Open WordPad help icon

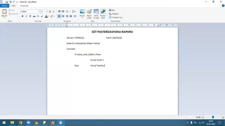pyautogui.click(x=223, y=6)
